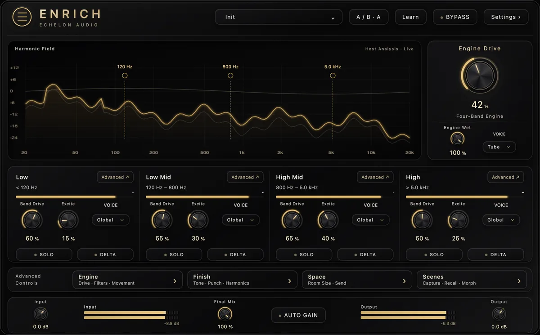Click the Output 0.0 dB value
Image resolution: width=540 pixels, height=335 pixels.
click(x=499, y=327)
